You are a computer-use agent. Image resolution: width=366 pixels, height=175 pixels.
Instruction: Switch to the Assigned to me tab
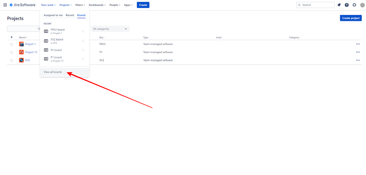tap(53, 15)
